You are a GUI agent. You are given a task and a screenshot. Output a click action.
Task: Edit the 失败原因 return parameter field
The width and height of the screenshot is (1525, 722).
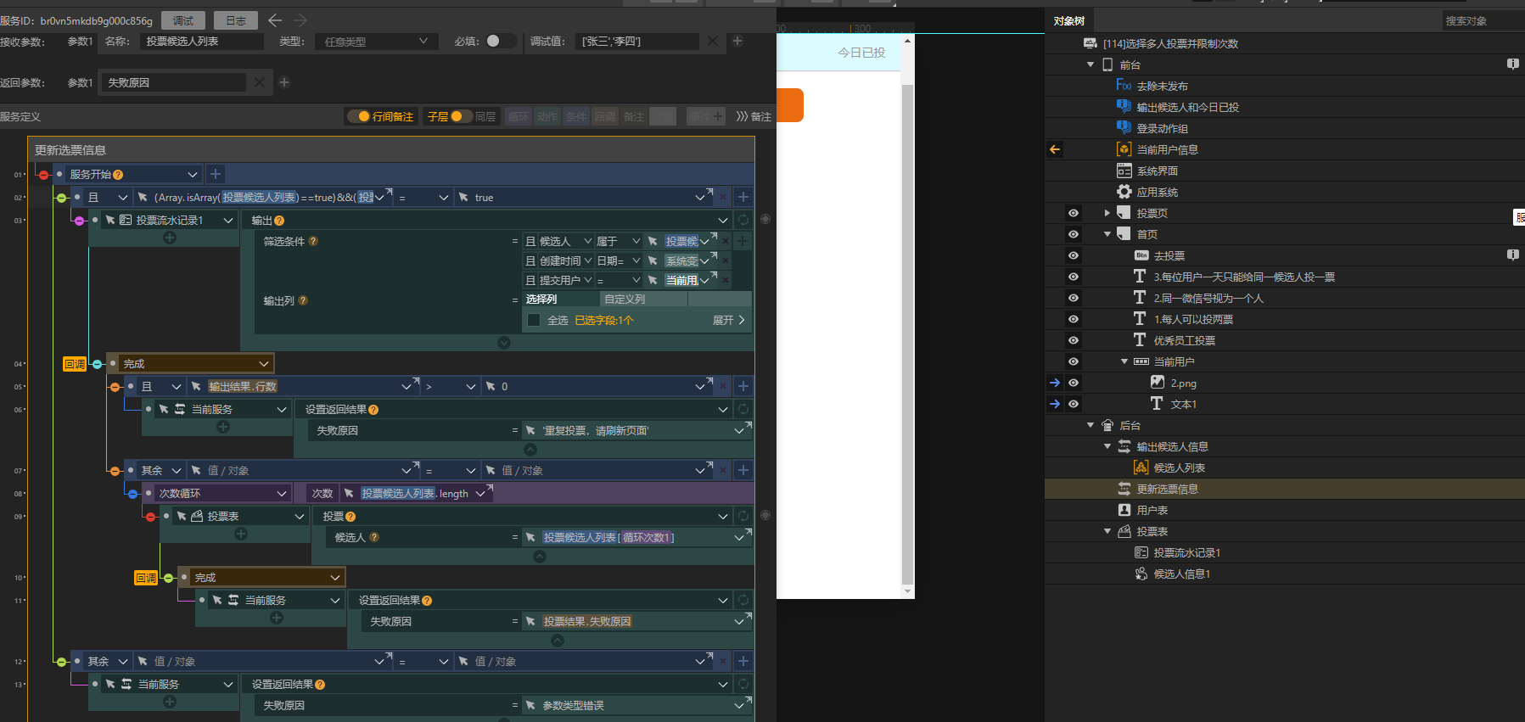(x=174, y=82)
